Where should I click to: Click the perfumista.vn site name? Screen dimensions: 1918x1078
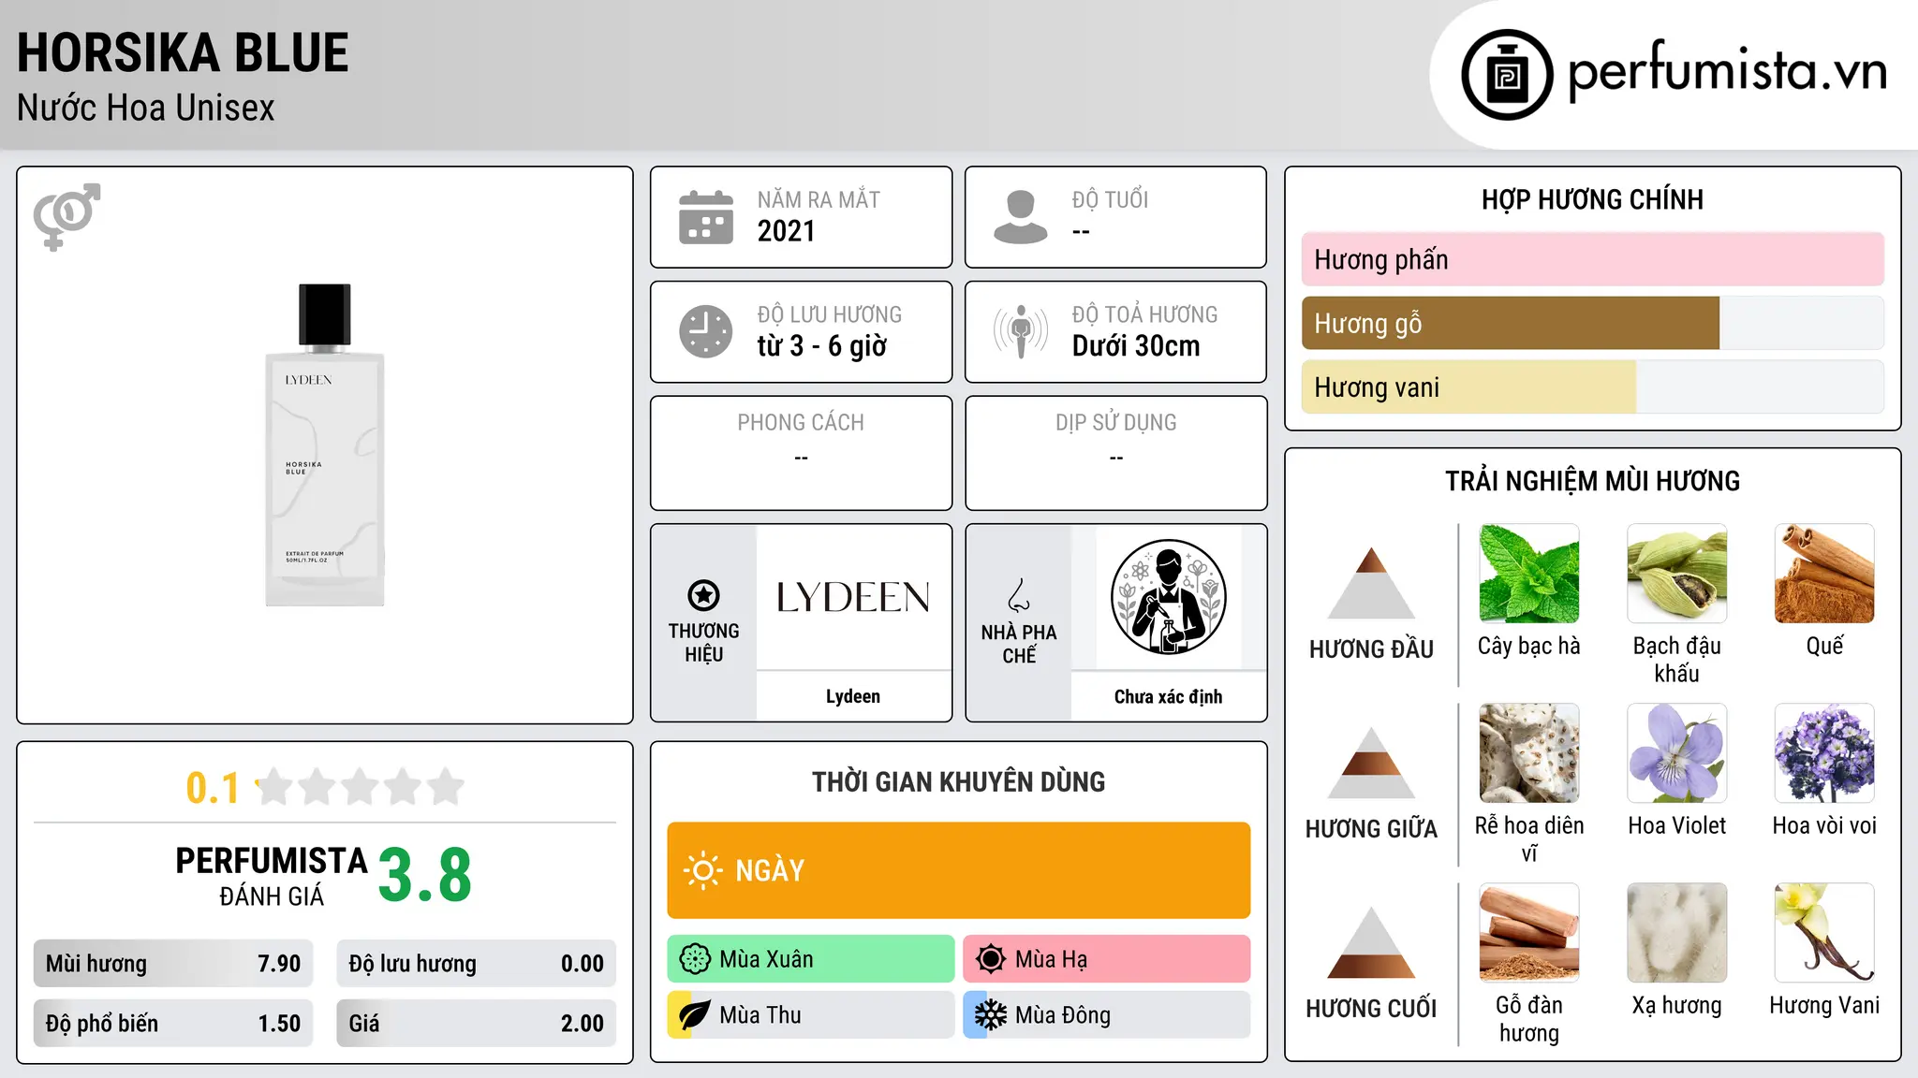1727,71
